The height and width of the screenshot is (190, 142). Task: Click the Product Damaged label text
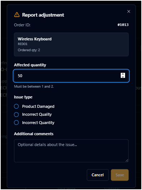[38, 106]
